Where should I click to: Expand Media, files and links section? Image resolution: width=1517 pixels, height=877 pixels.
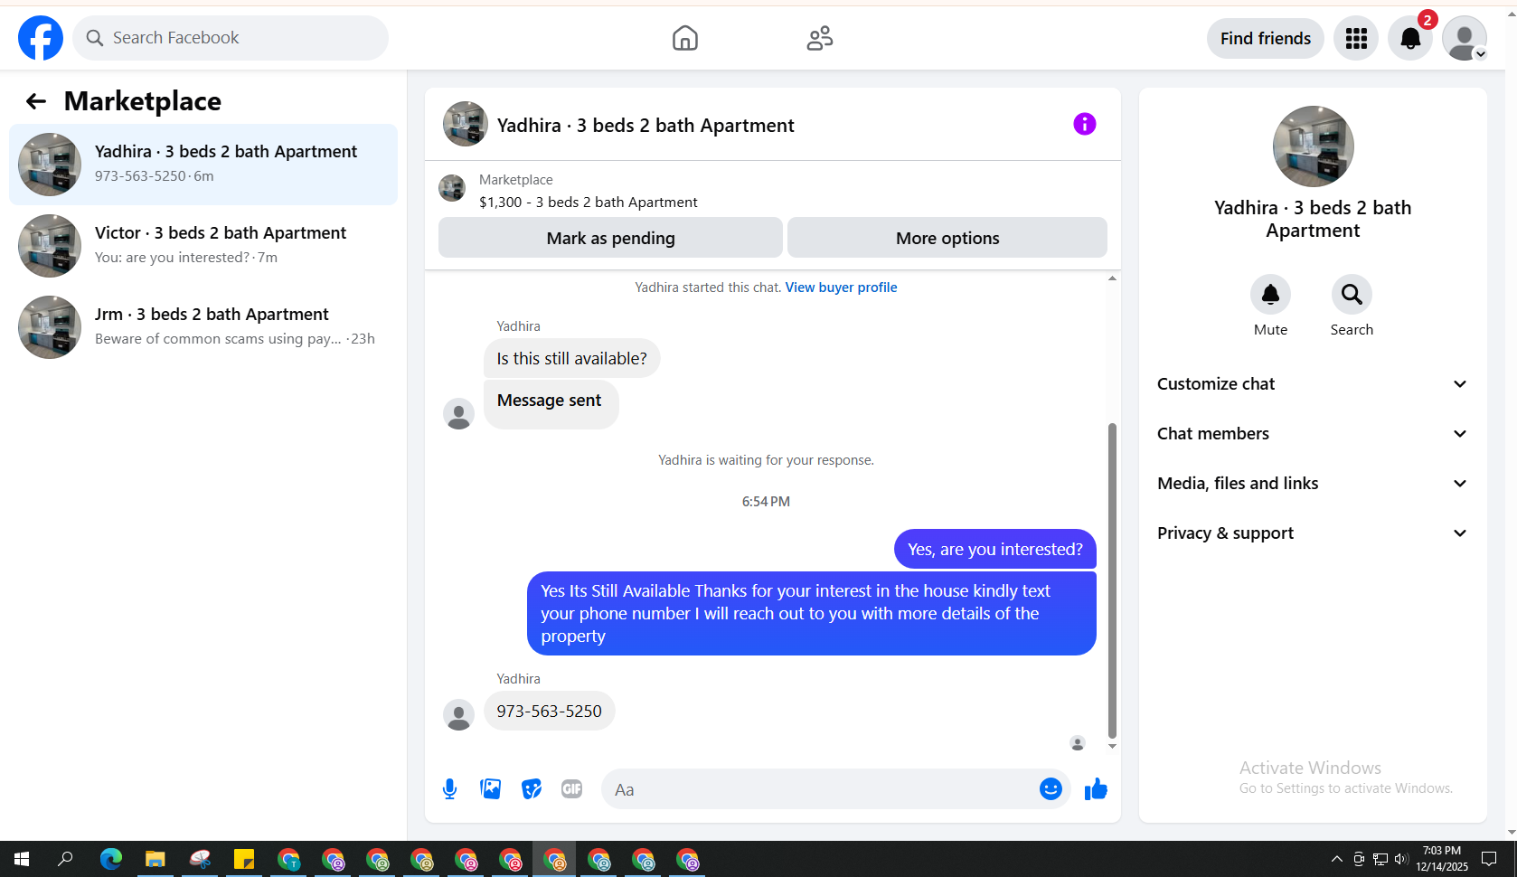pos(1313,484)
